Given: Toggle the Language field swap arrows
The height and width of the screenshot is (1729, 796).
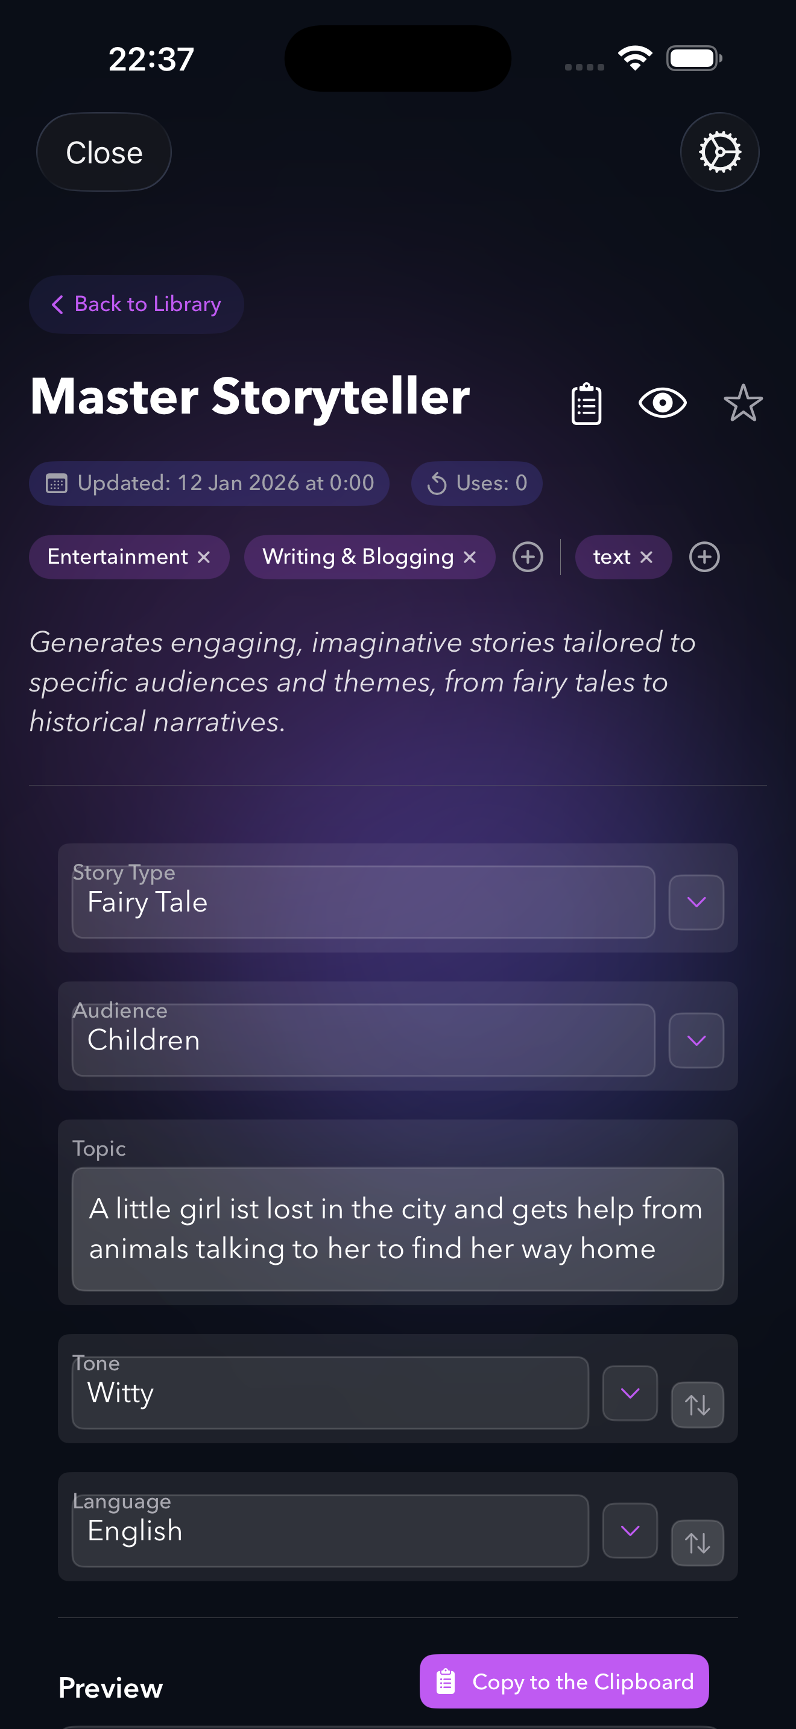Looking at the screenshot, I should 697,1542.
